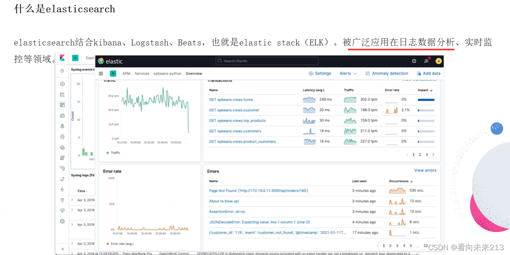Go to Services breadcrumb
Screen dimensions: 510x255
(142, 74)
